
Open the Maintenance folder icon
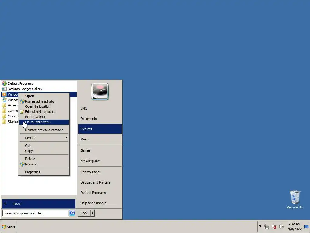tap(4, 116)
